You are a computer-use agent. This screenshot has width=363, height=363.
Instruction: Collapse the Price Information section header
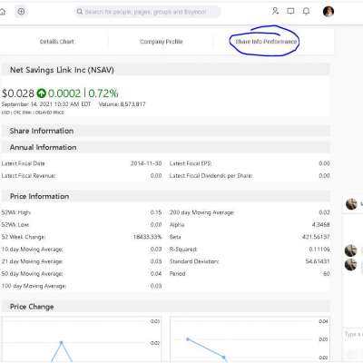click(x=166, y=196)
